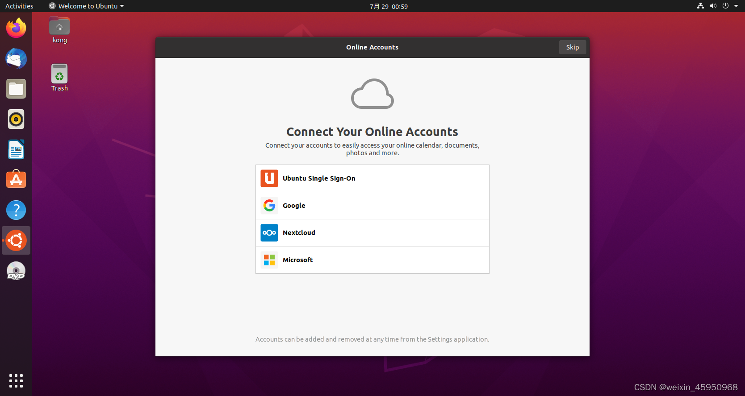This screenshot has height=396, width=745.
Task: Open the Help question-mark icon
Action: pos(16,210)
